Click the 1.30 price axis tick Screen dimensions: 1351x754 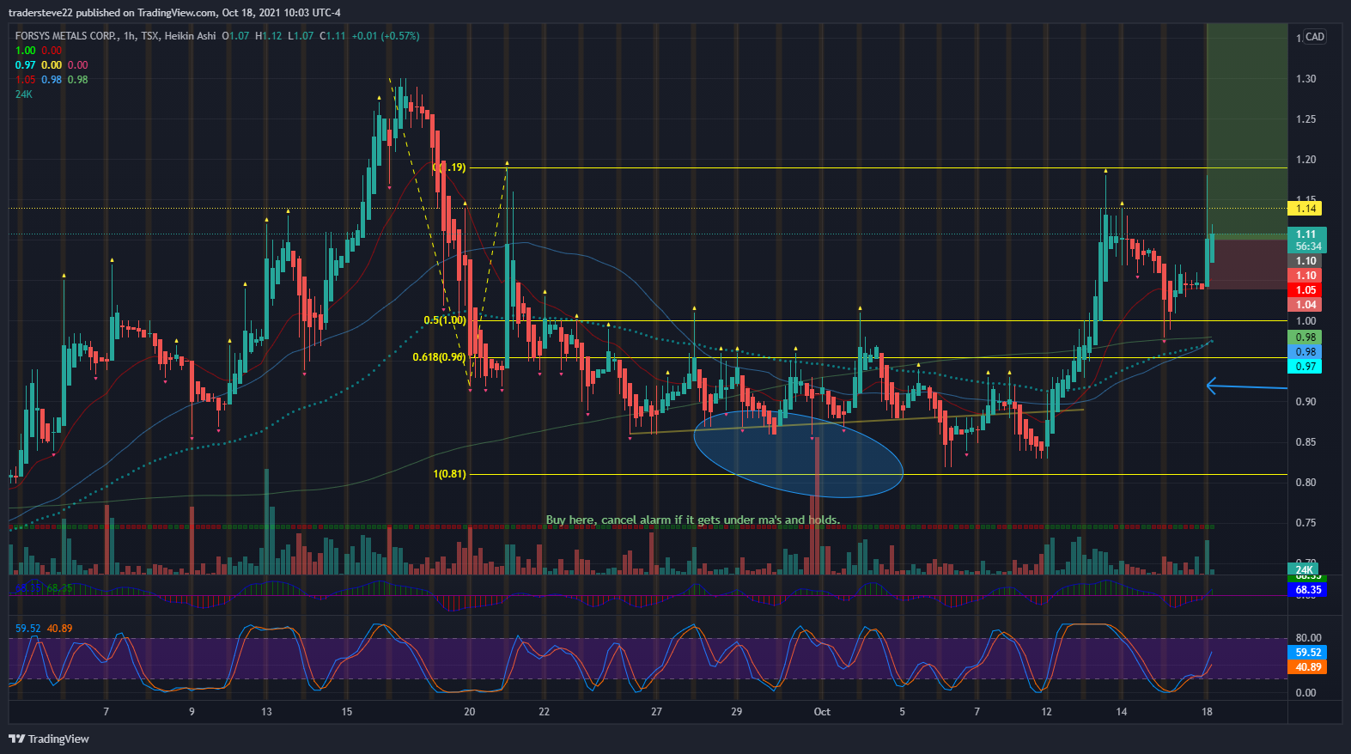1305,79
